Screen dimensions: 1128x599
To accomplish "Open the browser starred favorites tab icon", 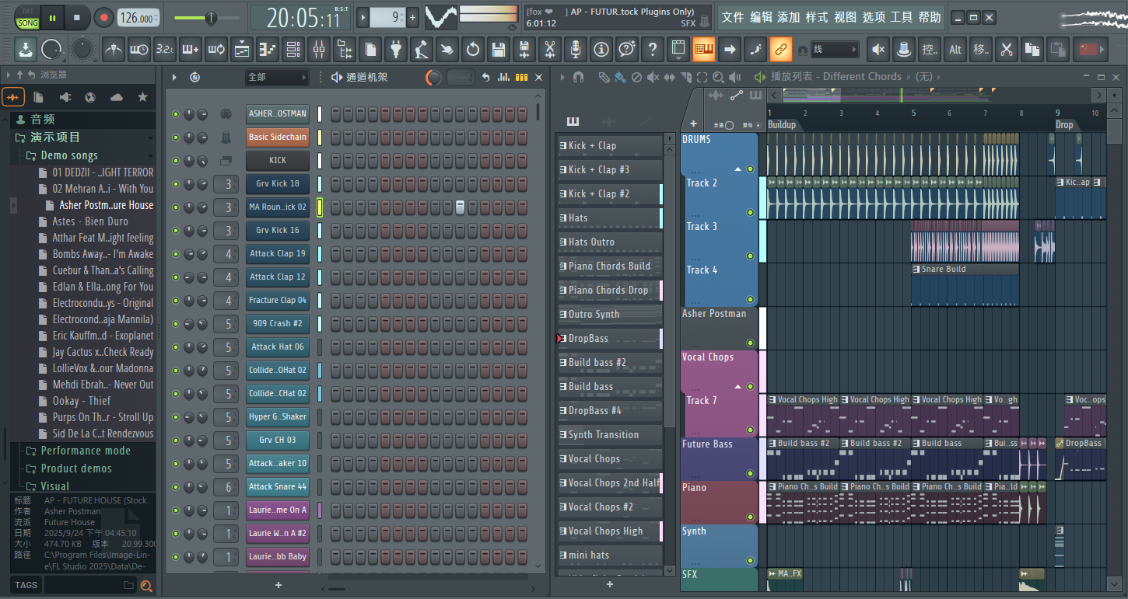I will click(142, 97).
